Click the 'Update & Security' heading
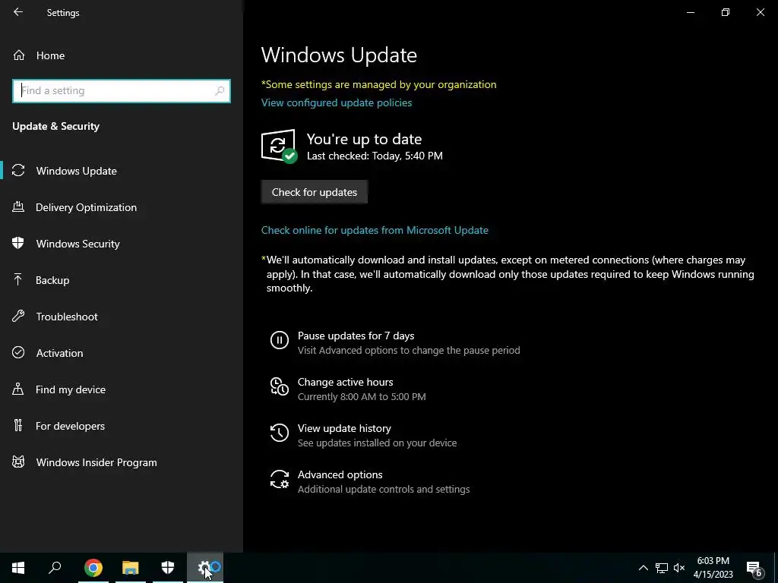 pyautogui.click(x=56, y=126)
